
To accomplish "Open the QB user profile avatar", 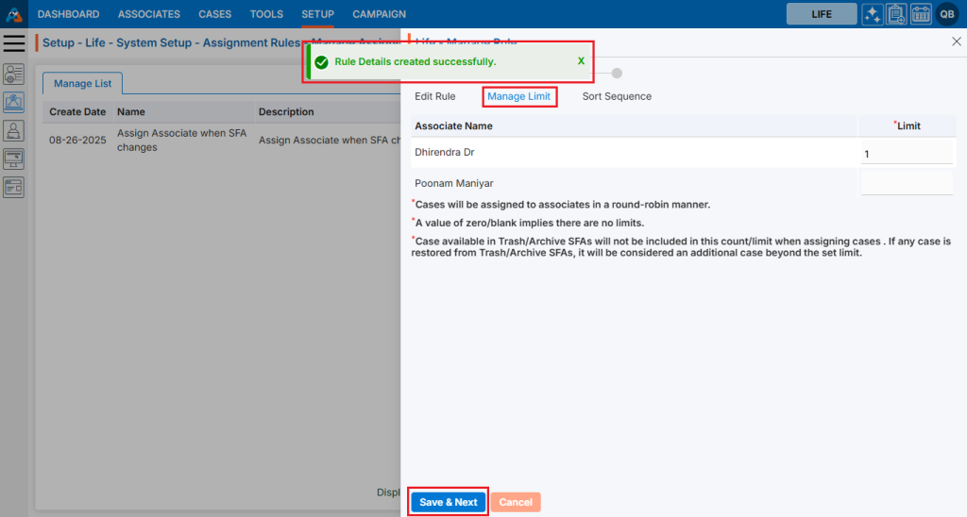I will tap(947, 14).
